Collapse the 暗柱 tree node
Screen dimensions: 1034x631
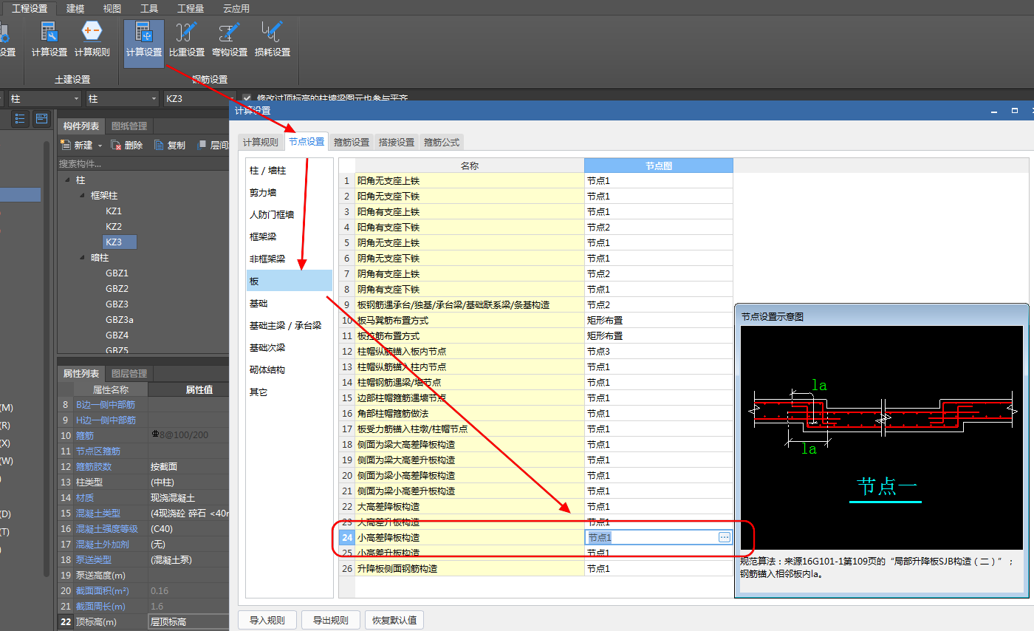click(83, 258)
